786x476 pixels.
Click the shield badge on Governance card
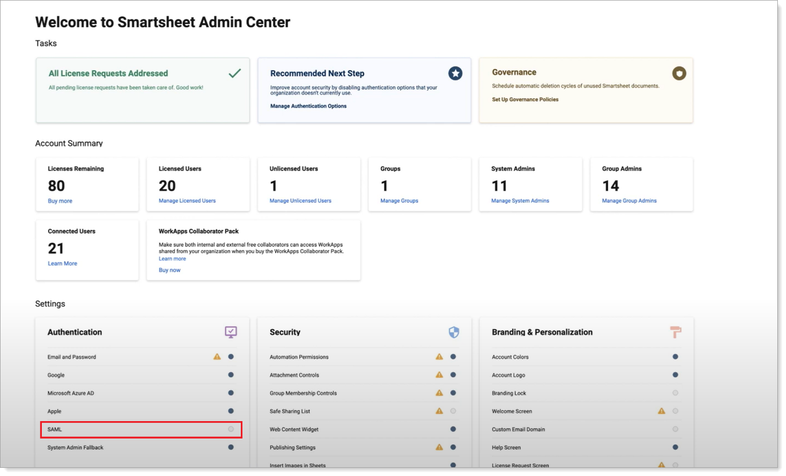pyautogui.click(x=679, y=73)
